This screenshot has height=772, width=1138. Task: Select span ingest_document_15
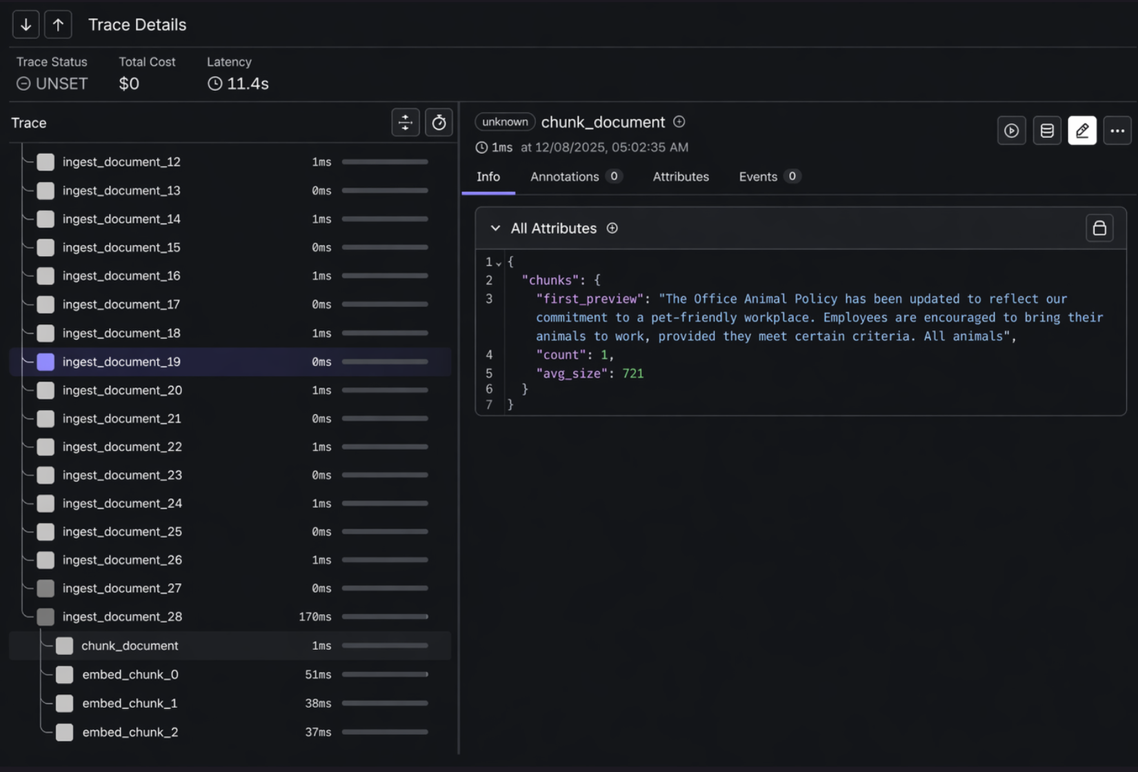(x=230, y=247)
